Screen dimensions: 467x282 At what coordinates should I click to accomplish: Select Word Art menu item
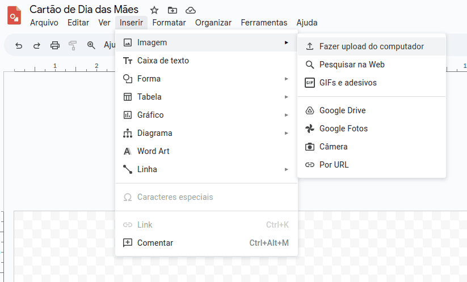[x=207, y=151]
